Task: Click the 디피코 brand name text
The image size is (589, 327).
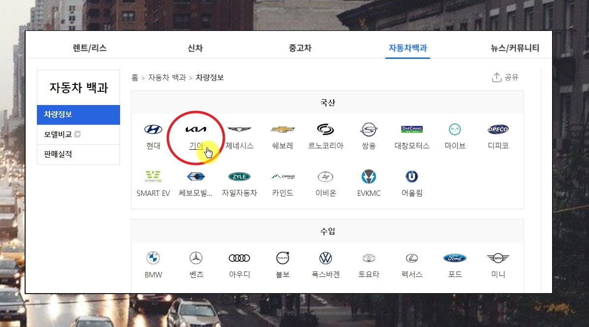Action: point(498,146)
